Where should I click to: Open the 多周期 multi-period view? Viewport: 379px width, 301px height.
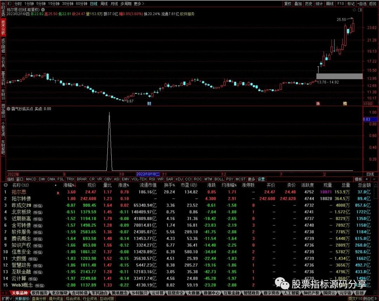click(x=126, y=4)
